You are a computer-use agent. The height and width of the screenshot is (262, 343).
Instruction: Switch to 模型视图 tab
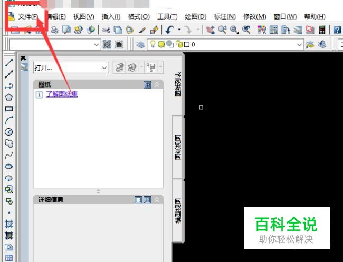(x=178, y=211)
